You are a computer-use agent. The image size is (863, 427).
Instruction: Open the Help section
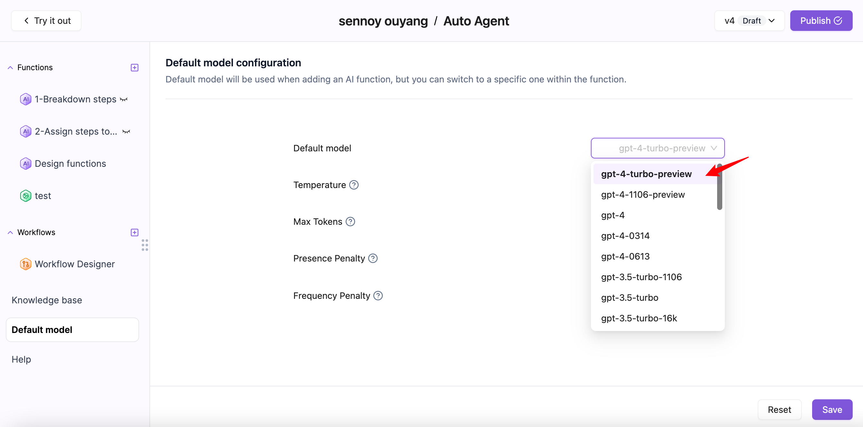pos(21,359)
